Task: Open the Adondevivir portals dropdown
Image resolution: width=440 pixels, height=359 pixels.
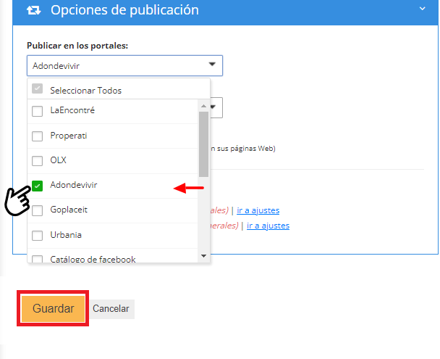Action: pos(124,65)
